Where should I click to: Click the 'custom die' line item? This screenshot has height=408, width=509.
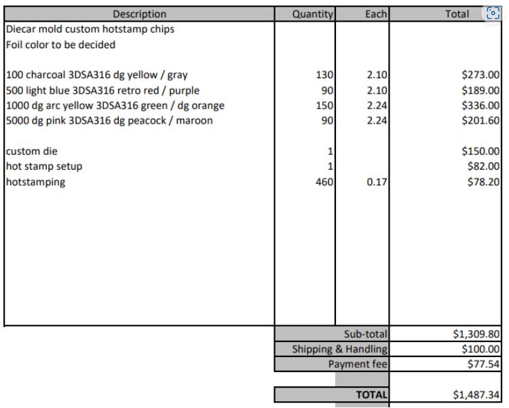pyautogui.click(x=31, y=151)
